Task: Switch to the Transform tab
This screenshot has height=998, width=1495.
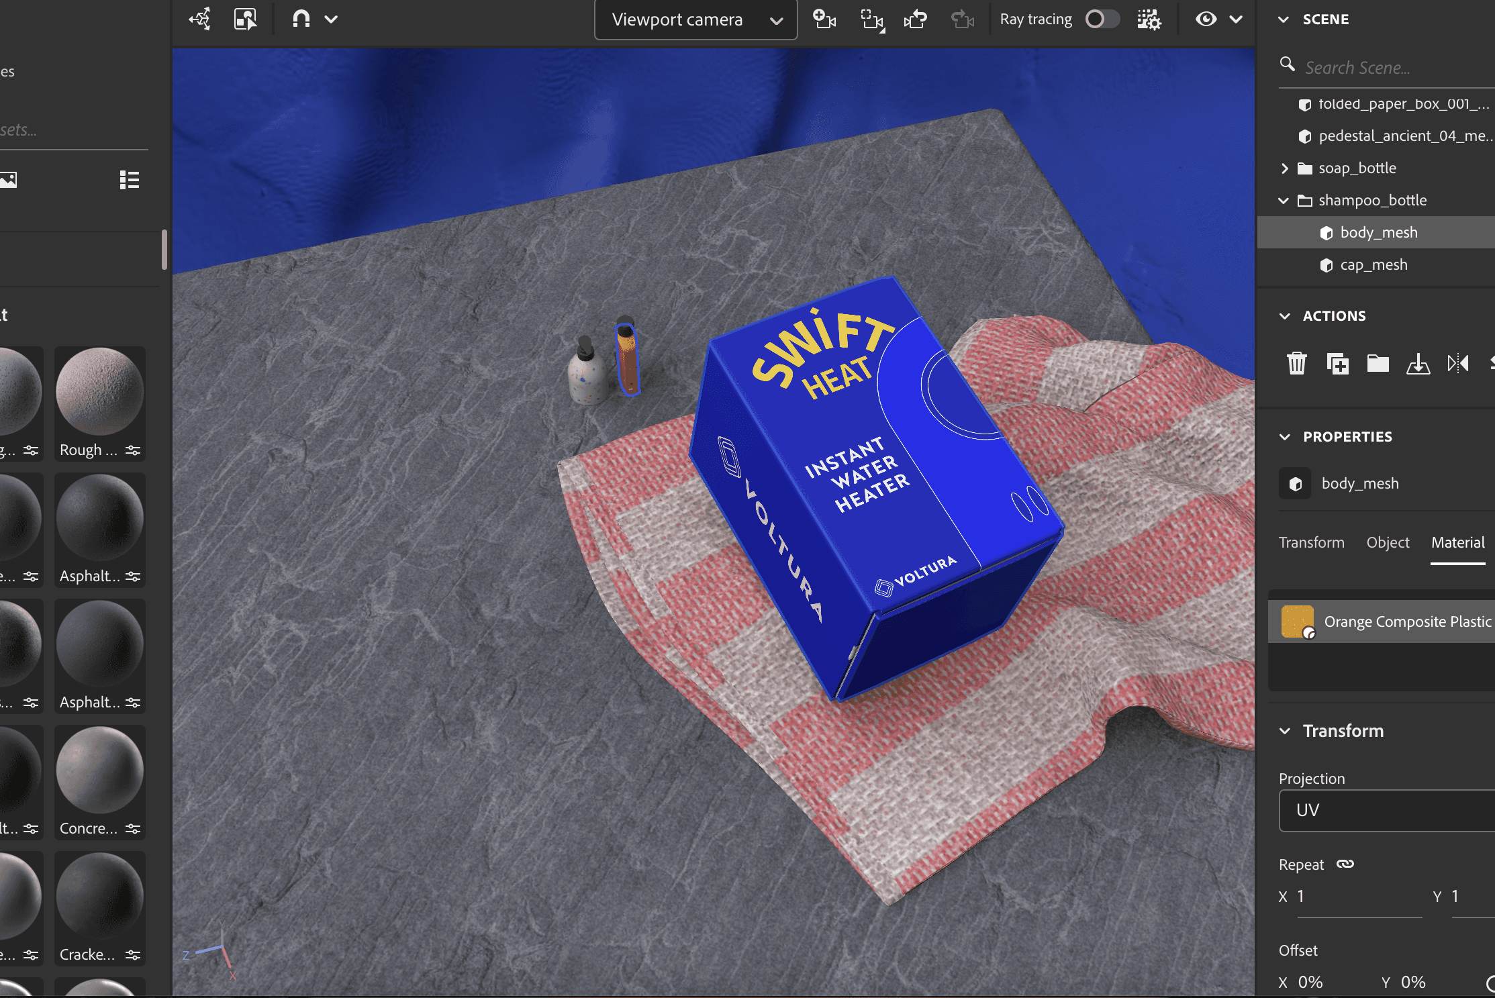Action: tap(1311, 542)
